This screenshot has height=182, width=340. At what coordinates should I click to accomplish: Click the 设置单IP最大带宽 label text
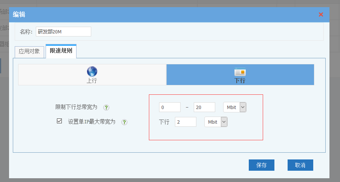[92, 122]
